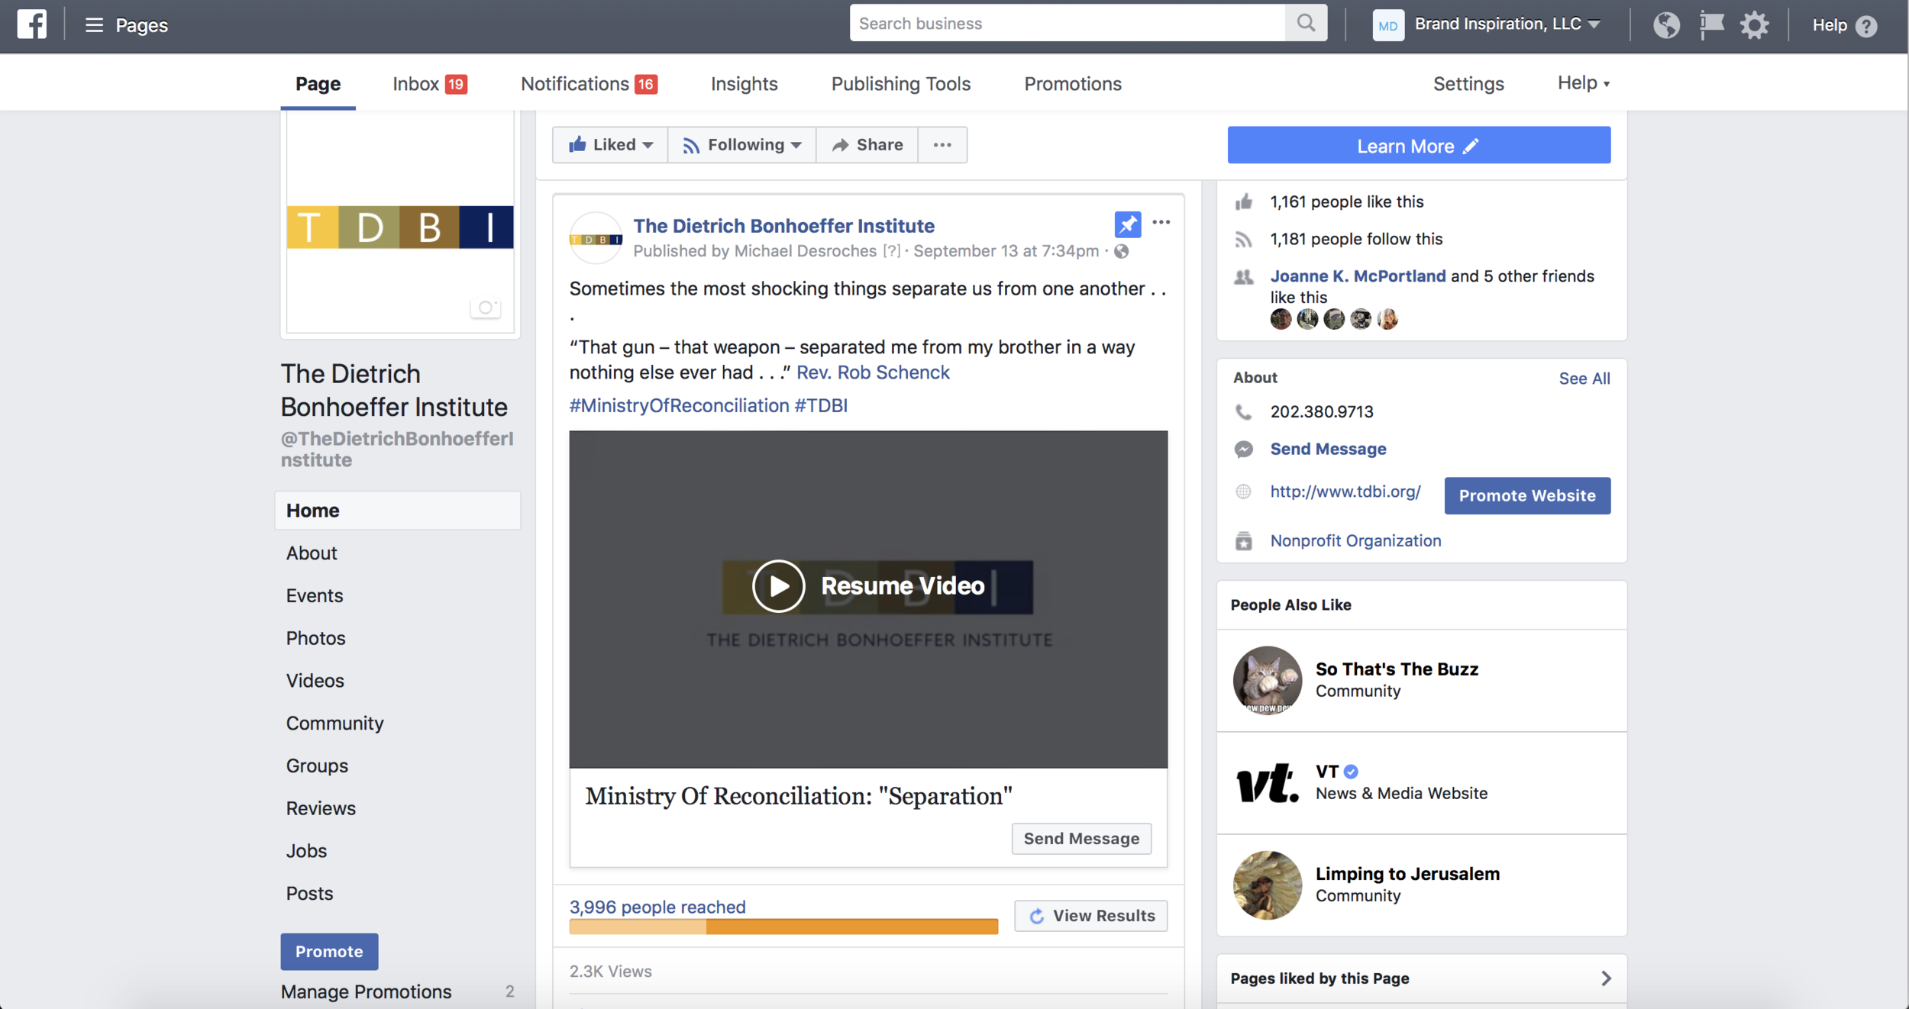Open Events in the left sidebar
Screen dimensions: 1909x1009
[x=315, y=596]
